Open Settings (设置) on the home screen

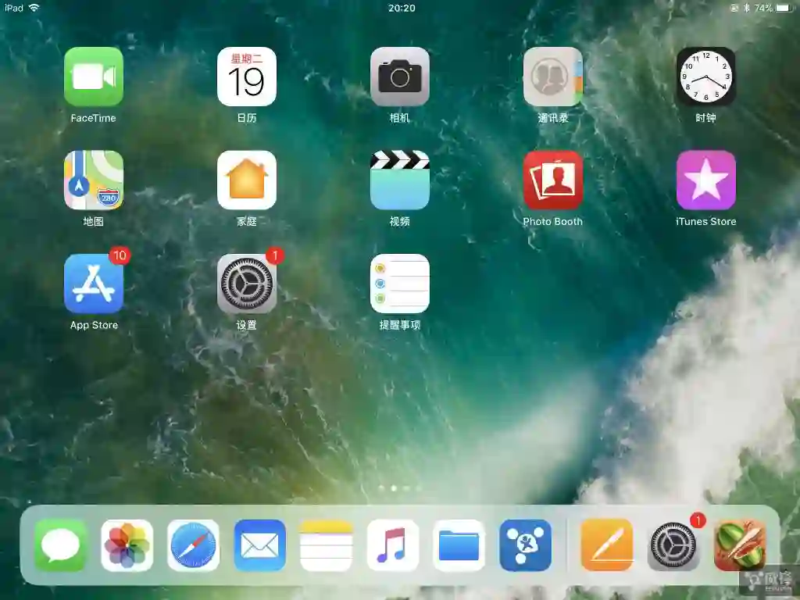coord(247,284)
